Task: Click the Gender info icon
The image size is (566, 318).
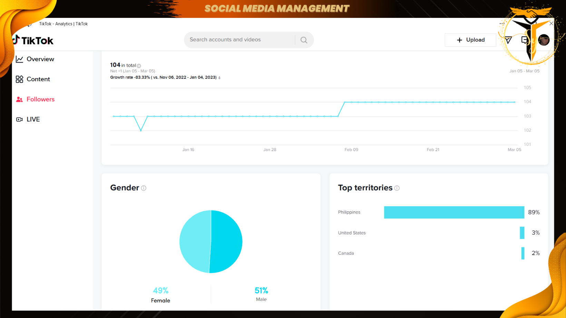Action: coord(144,188)
